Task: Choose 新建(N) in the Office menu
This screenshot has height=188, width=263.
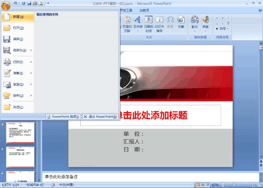Action: 18,17
